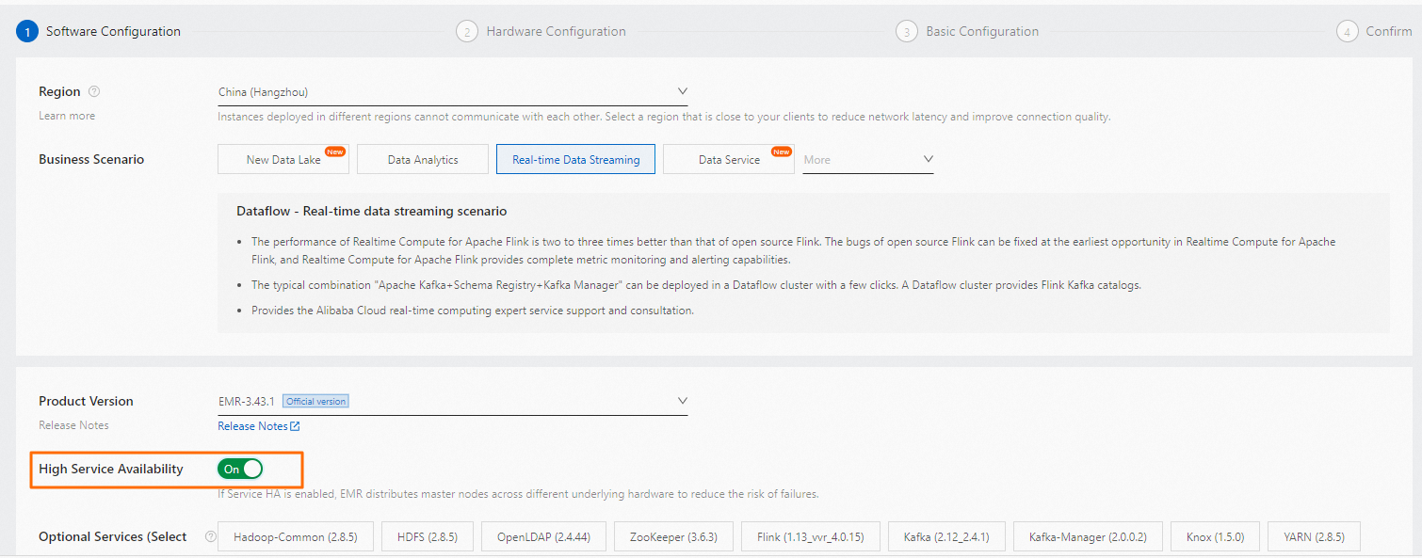The width and height of the screenshot is (1422, 558).
Task: Toggle the YARN (2.8.5) service
Action: point(1314,536)
